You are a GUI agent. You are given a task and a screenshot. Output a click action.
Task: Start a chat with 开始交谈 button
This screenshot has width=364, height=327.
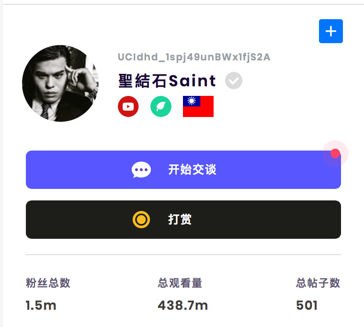tap(183, 170)
